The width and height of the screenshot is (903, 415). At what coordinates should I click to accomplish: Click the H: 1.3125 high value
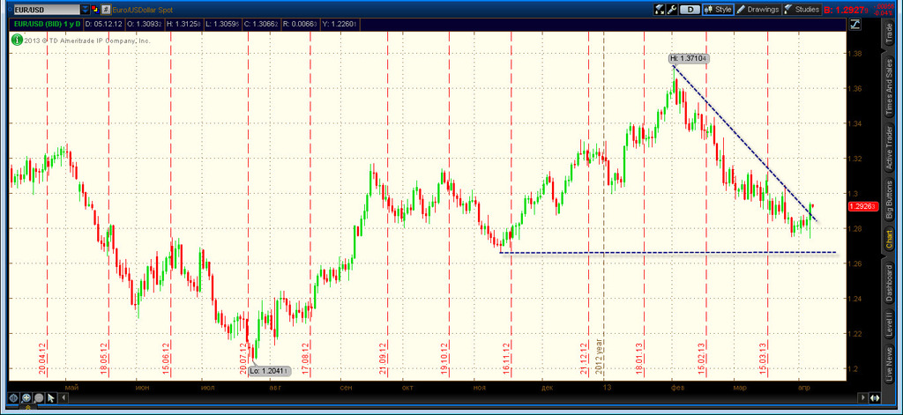tap(183, 24)
